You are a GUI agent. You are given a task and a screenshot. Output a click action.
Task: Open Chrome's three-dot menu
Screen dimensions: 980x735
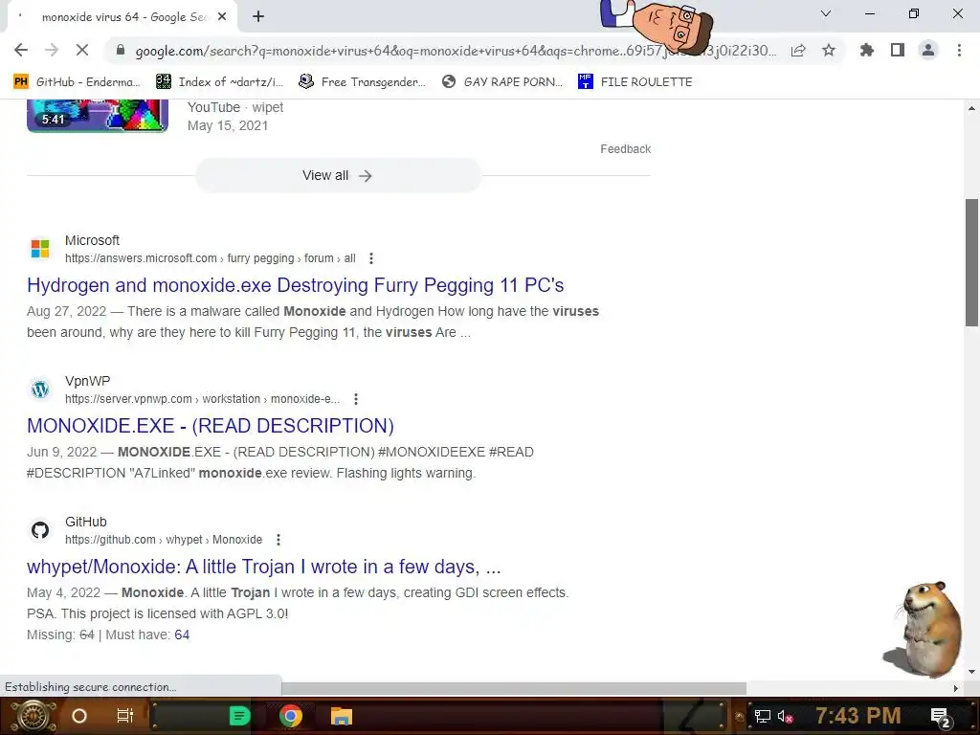point(959,50)
